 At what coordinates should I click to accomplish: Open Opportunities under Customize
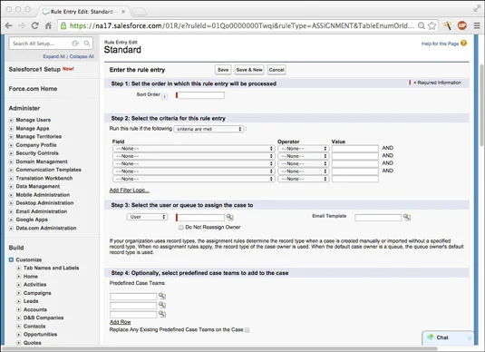pos(40,335)
